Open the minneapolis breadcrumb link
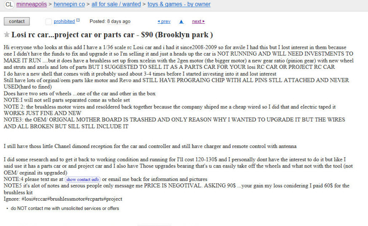The height and width of the screenshot is (226, 368). pyautogui.click(x=32, y=4)
